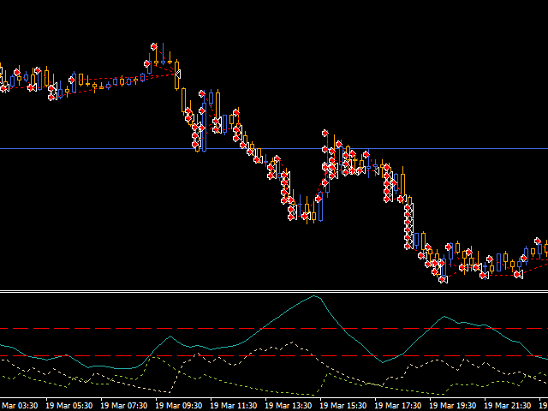This screenshot has width=548, height=411.
Task: Select the separator between chart and indicator window
Action: coord(274,291)
